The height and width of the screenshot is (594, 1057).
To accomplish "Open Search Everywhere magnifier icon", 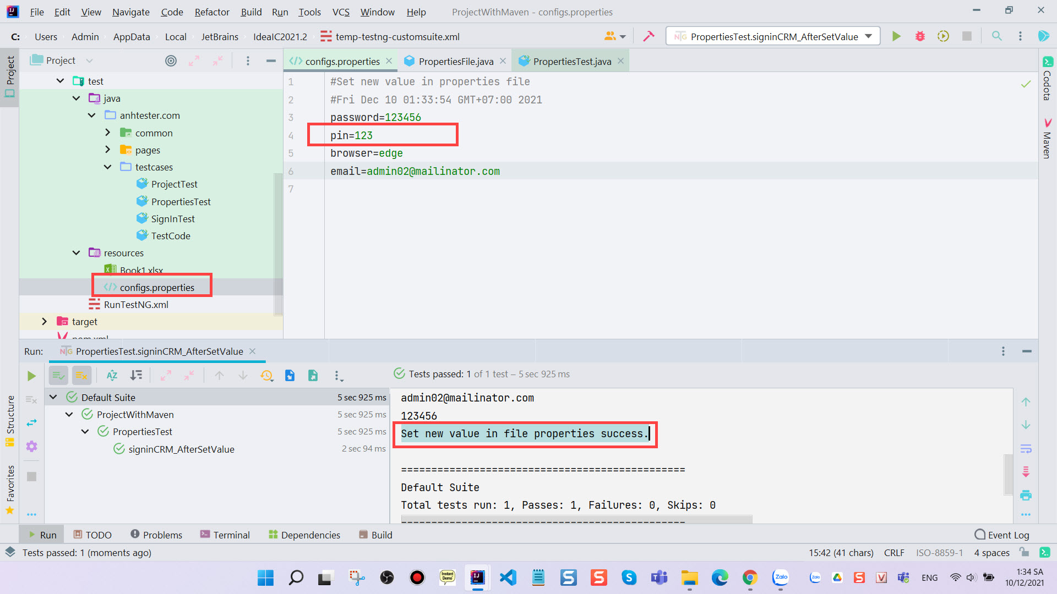I will pyautogui.click(x=996, y=36).
